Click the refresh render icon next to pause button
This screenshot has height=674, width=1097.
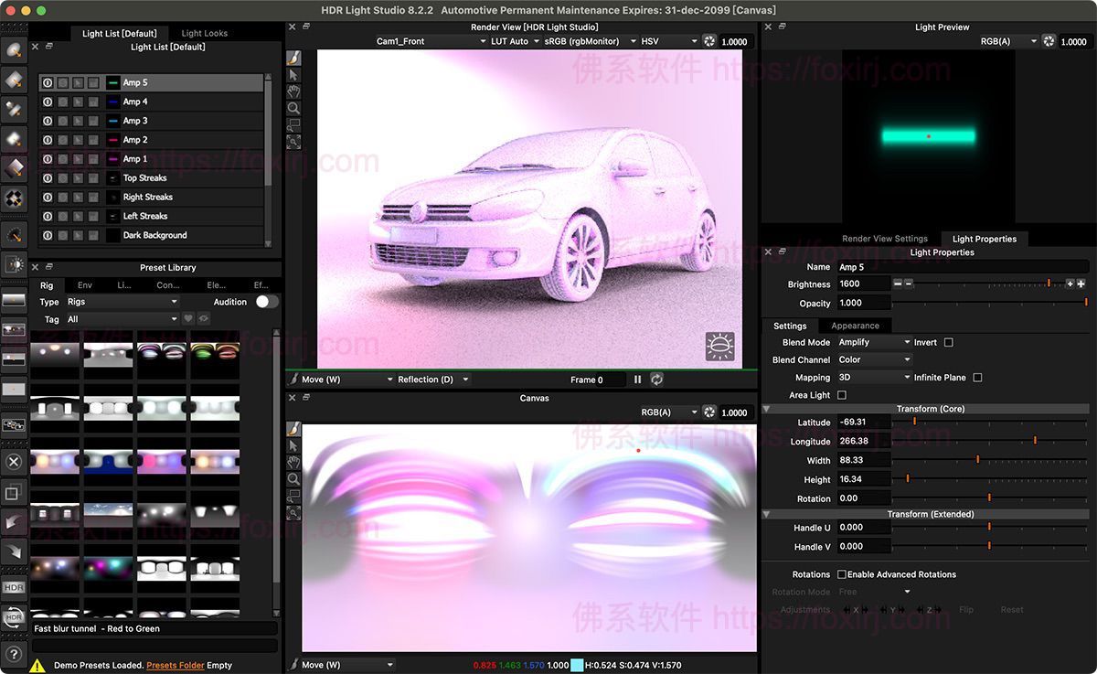click(655, 379)
